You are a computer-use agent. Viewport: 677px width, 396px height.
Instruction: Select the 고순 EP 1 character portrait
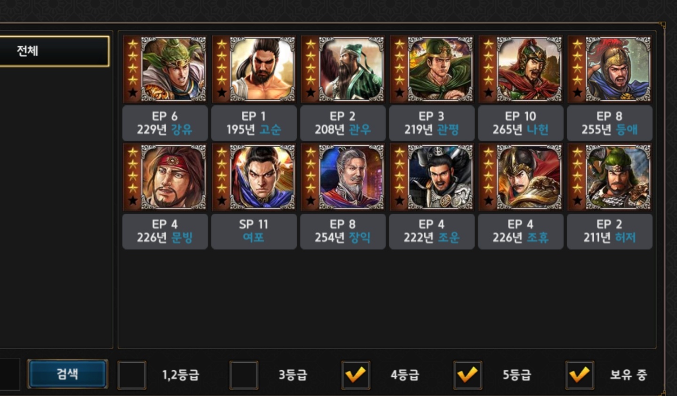pyautogui.click(x=254, y=69)
